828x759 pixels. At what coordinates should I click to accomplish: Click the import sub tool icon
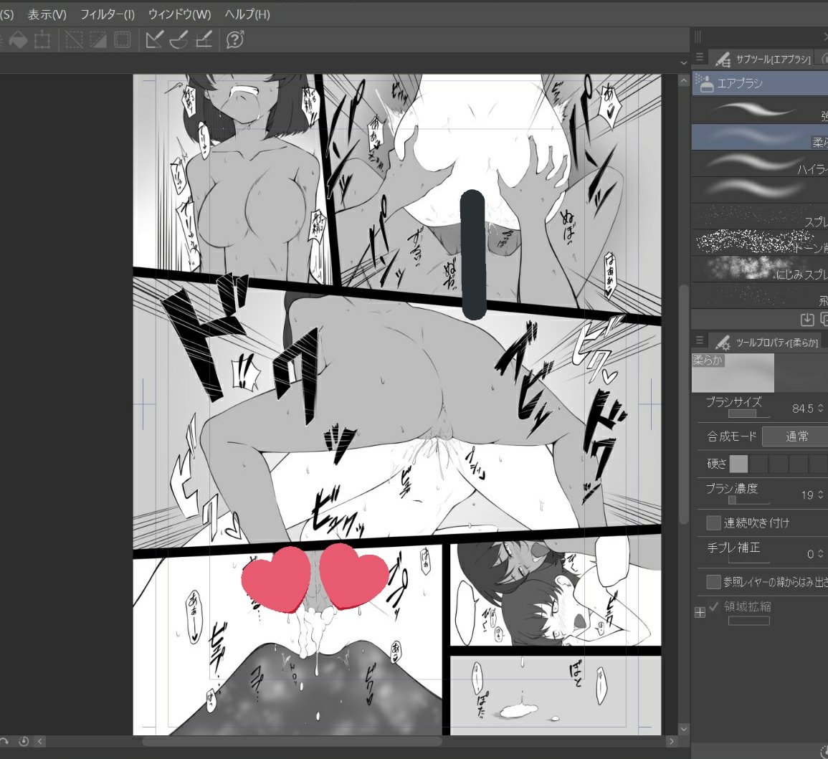coord(807,320)
